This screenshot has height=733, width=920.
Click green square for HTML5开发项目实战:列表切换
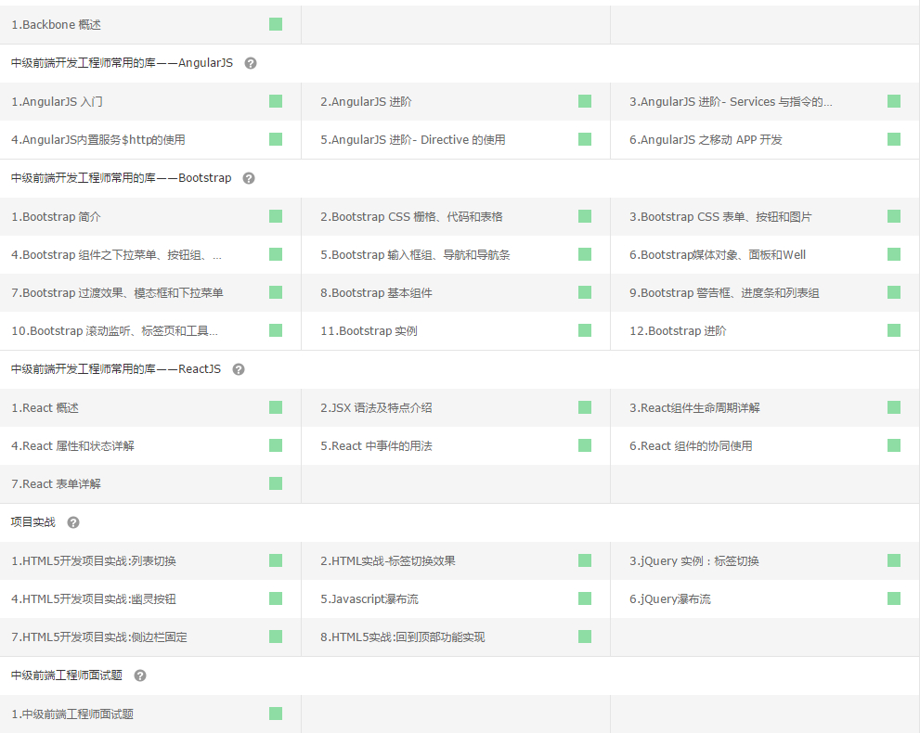point(276,560)
